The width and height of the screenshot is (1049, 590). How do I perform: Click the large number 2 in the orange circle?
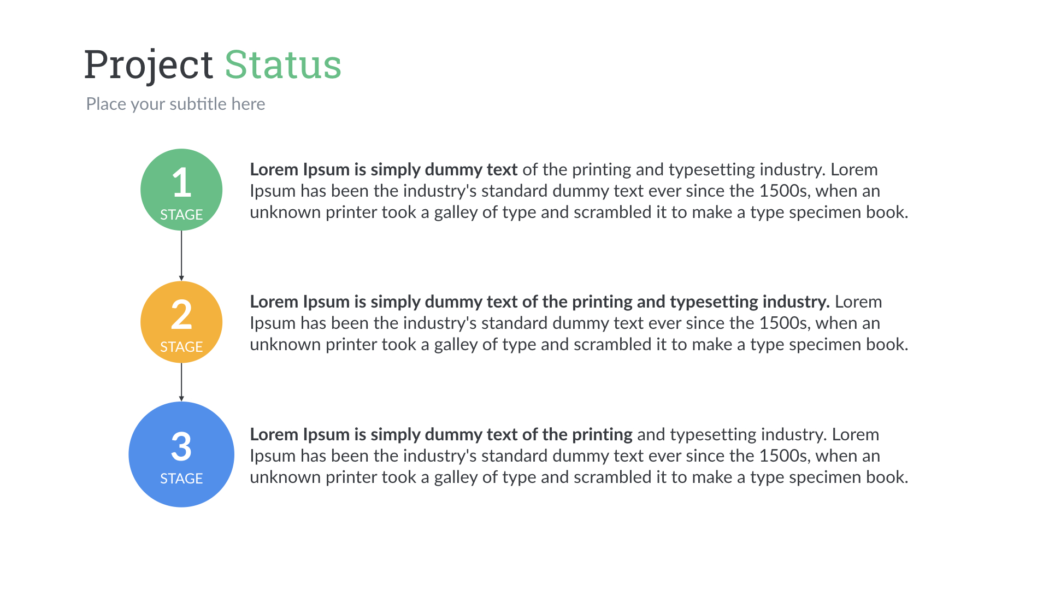click(x=181, y=315)
